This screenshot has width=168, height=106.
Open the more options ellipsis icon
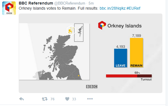90,99
